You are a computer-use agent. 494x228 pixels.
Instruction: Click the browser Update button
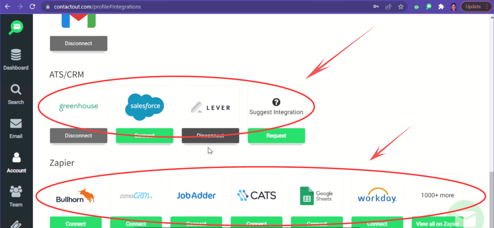pyautogui.click(x=473, y=7)
